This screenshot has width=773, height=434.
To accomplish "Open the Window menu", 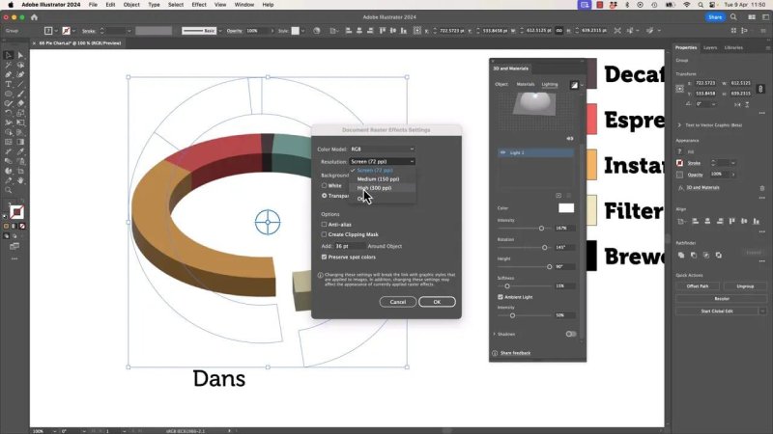I will (244, 5).
